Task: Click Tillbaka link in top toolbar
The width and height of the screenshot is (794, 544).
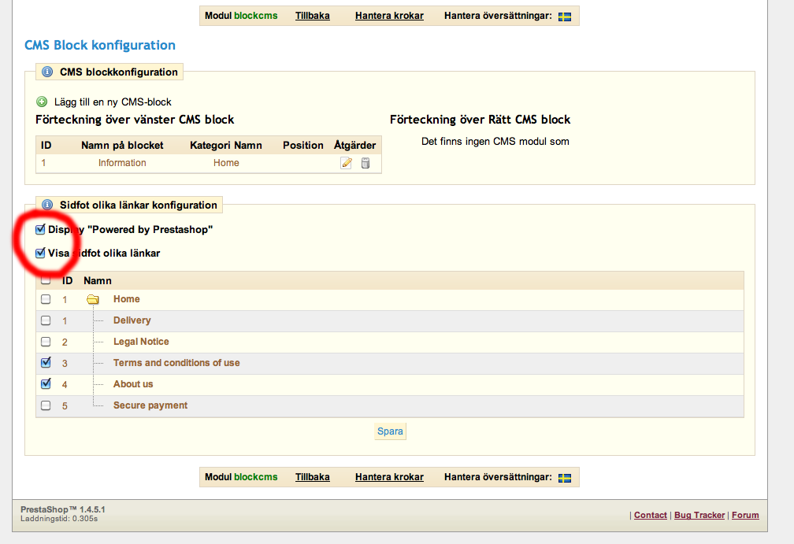Action: click(x=313, y=16)
